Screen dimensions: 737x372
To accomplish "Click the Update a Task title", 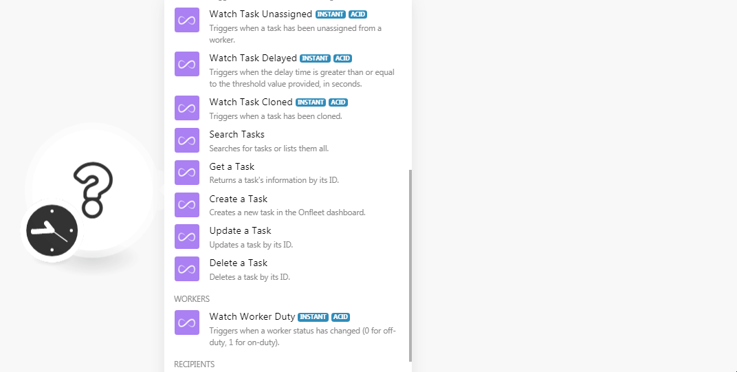I will pyautogui.click(x=241, y=230).
